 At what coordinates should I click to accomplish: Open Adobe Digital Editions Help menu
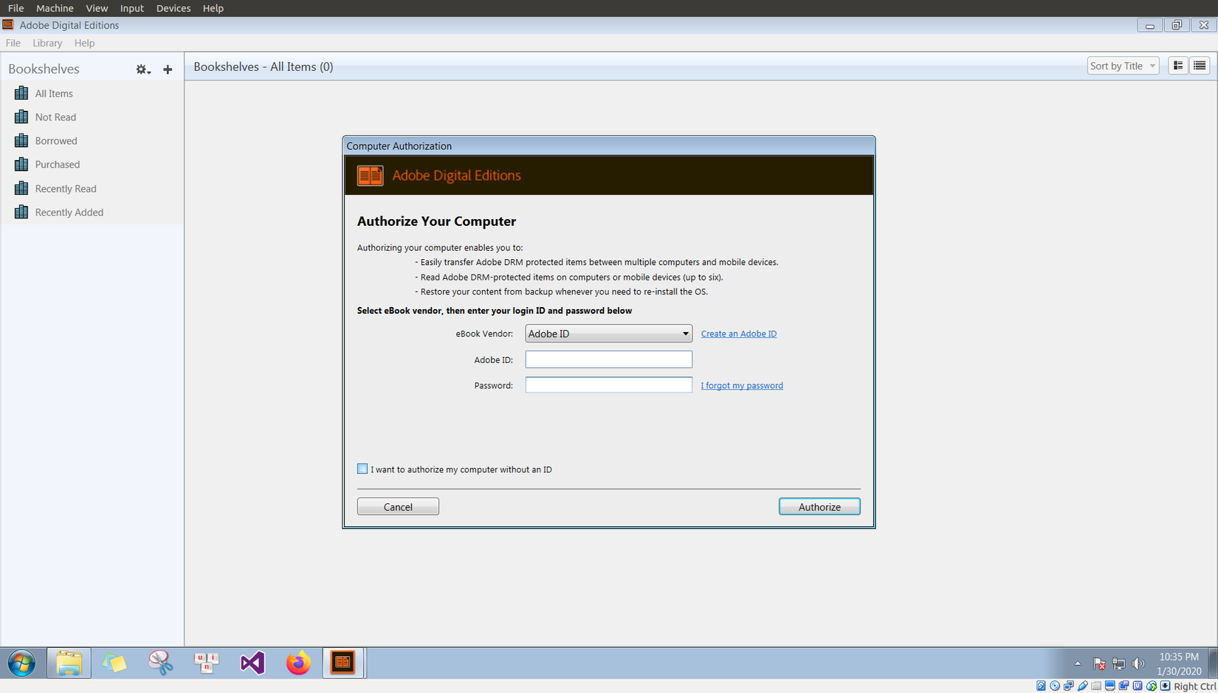click(84, 43)
